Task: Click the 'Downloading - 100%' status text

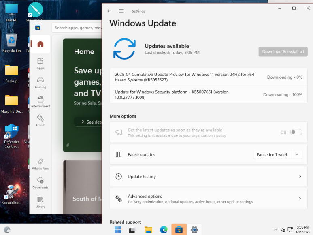Action: coord(283,95)
